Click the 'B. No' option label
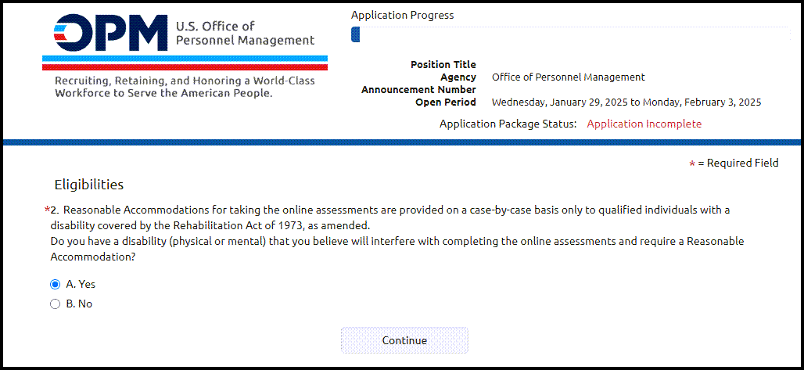Image resolution: width=804 pixels, height=370 pixels. [79, 304]
